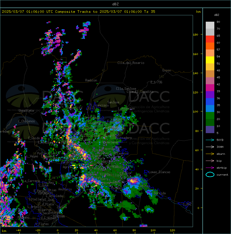Click the yellow eburn arrow icon

tap(210, 154)
